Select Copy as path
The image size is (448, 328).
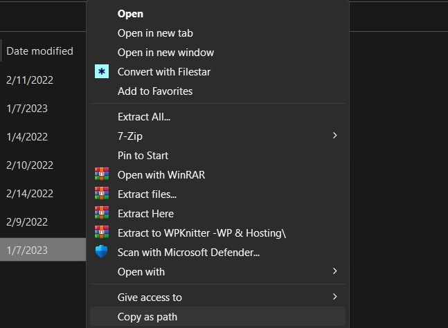click(x=147, y=317)
